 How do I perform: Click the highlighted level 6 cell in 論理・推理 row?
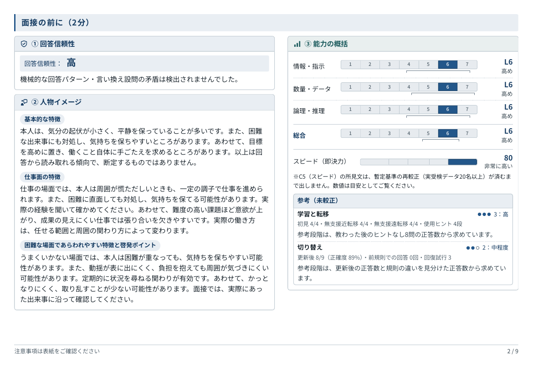click(447, 110)
